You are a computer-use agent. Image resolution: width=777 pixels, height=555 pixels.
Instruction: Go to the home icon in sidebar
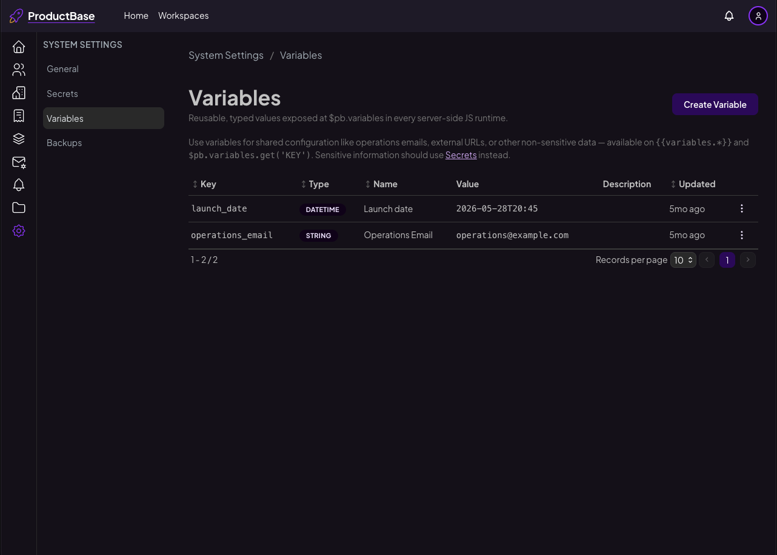tap(19, 47)
